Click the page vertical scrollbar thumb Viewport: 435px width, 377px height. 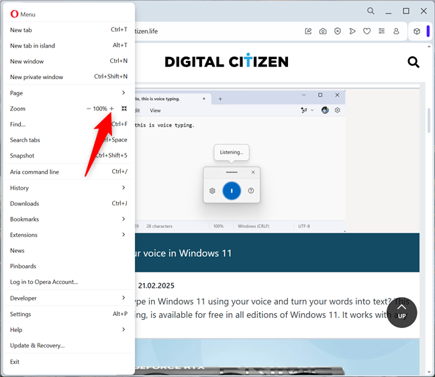429,121
